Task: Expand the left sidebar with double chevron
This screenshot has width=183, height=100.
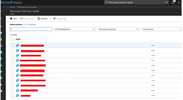Action: coord(4,7)
